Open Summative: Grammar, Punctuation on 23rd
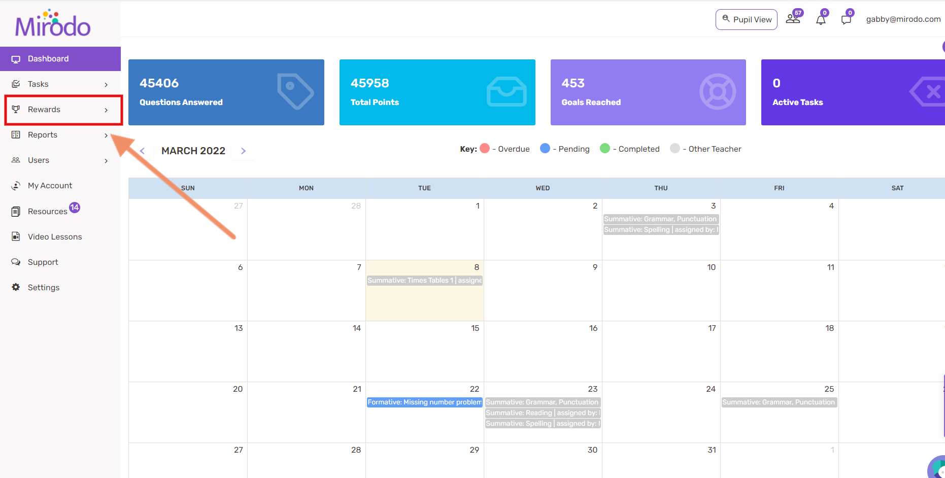 543,402
